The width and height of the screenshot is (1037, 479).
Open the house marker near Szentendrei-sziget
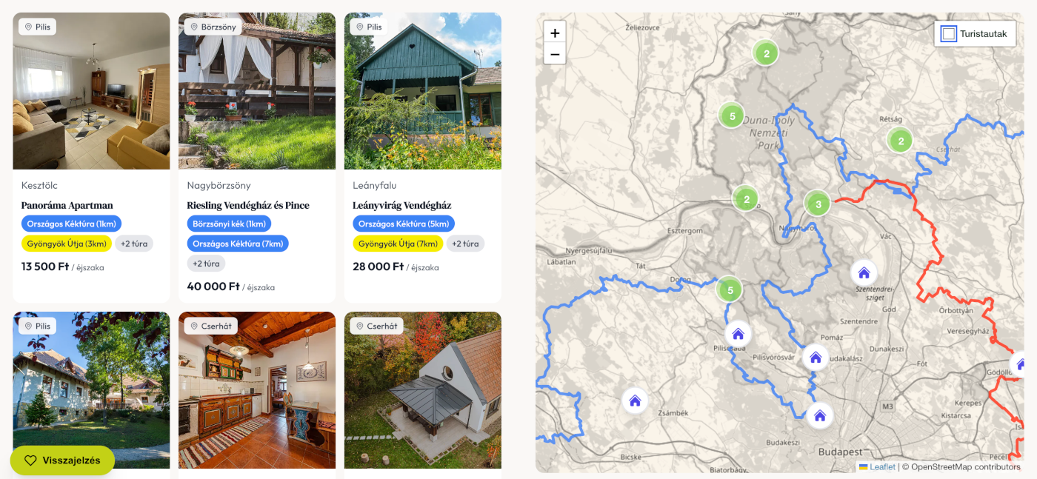pyautogui.click(x=864, y=272)
